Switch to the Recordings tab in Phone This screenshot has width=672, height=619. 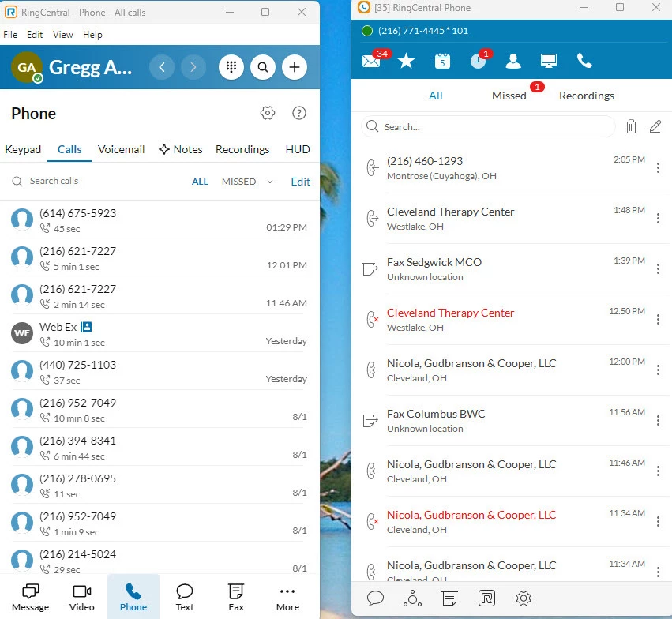(x=242, y=149)
